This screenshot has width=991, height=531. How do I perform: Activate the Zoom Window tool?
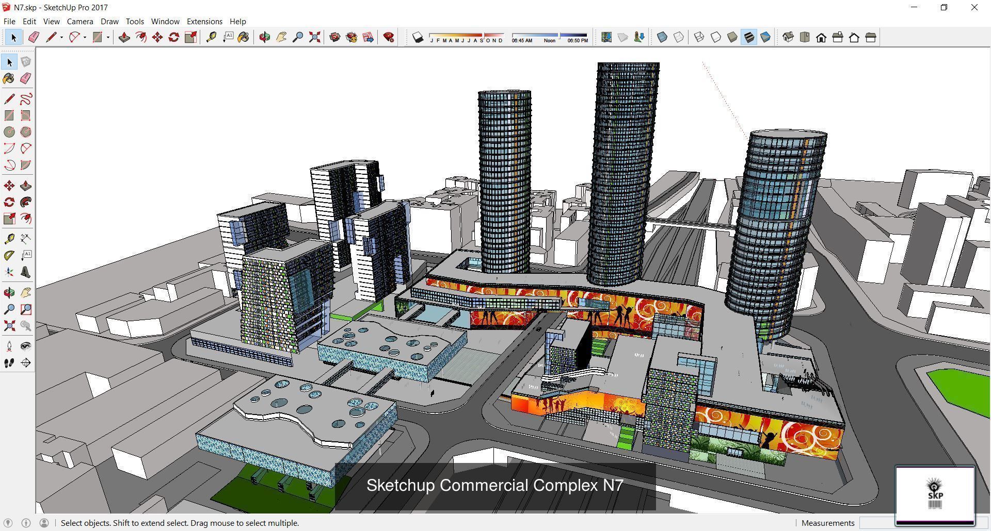click(26, 309)
